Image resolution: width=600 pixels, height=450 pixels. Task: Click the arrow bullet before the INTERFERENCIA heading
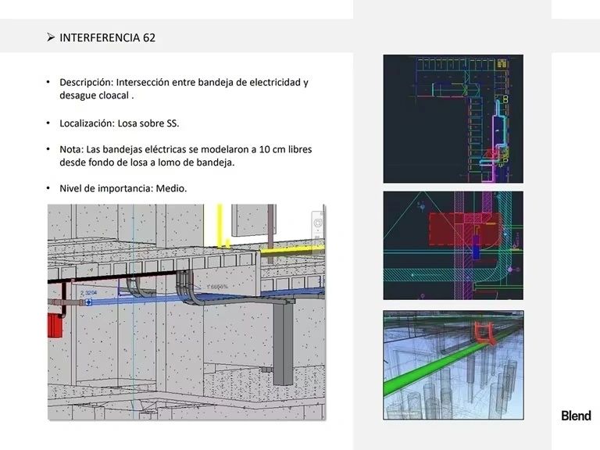pos(51,37)
